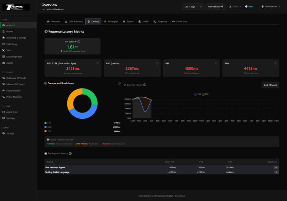Click the Tronic logo
This screenshot has height=201, width=287.
pyautogui.click(x=16, y=7)
